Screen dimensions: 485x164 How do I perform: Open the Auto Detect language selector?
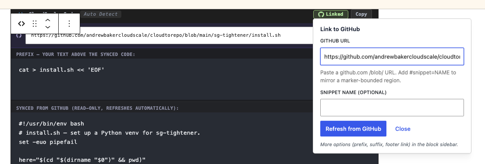[x=101, y=14]
